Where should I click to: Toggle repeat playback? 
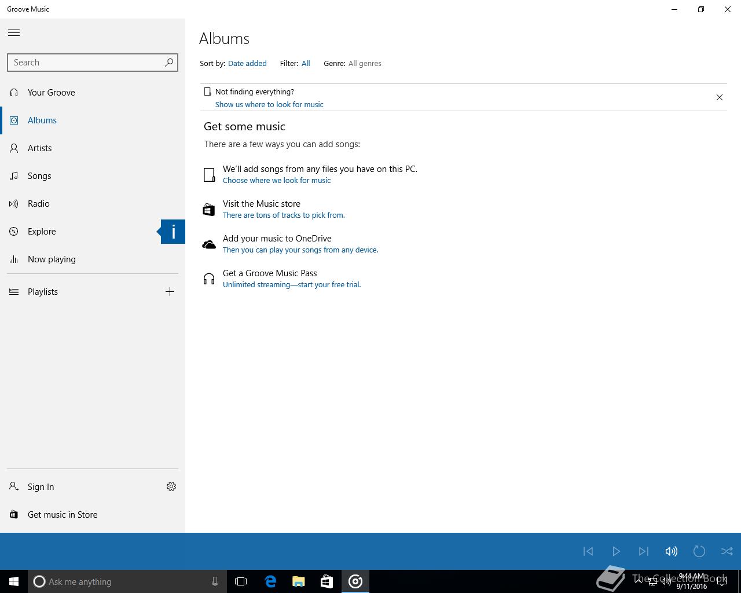tap(699, 551)
